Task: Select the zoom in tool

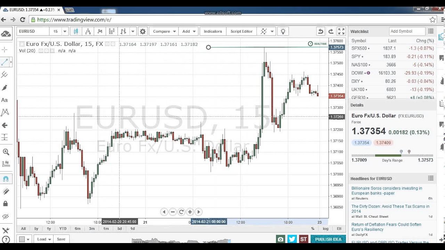Action: point(6,152)
